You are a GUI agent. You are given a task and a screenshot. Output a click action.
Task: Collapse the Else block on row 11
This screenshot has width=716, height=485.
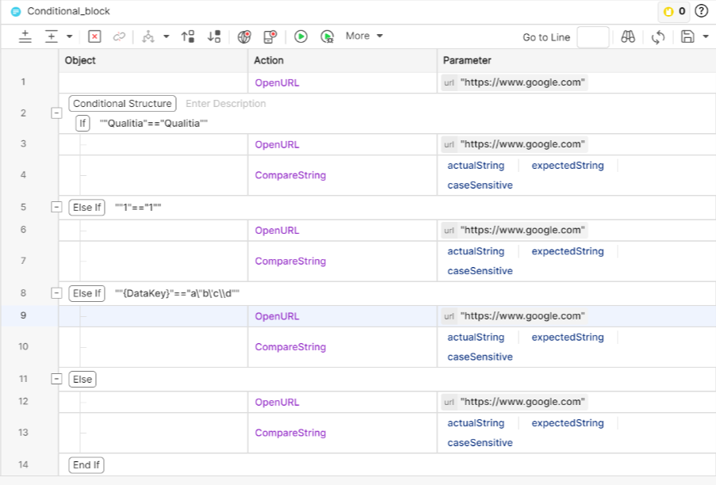56,379
